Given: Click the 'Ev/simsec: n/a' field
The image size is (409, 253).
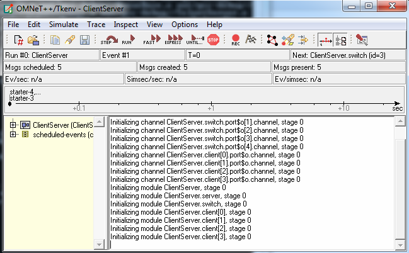Looking at the screenshot, I should pos(339,79).
